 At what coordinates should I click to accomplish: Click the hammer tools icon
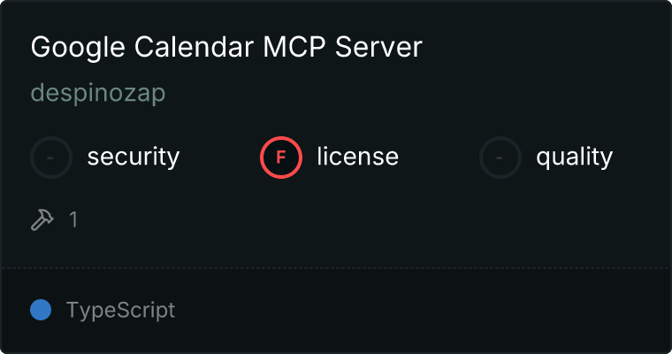point(42,219)
